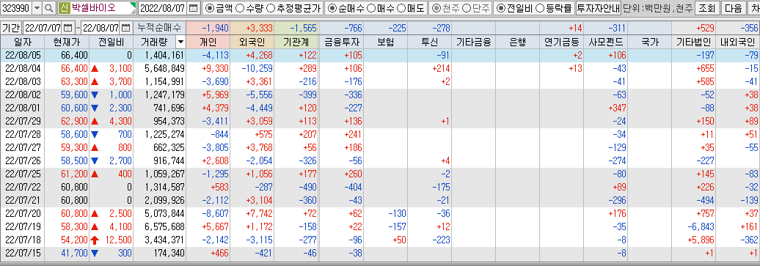Open the stock search magnifier icon
Viewport: 760px width, 266px height.
point(49,8)
